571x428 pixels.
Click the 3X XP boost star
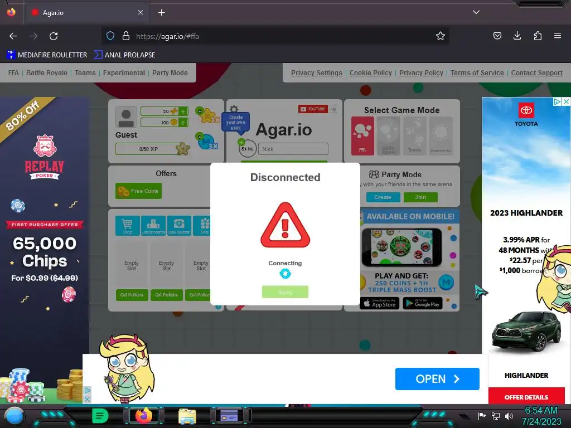click(x=209, y=115)
